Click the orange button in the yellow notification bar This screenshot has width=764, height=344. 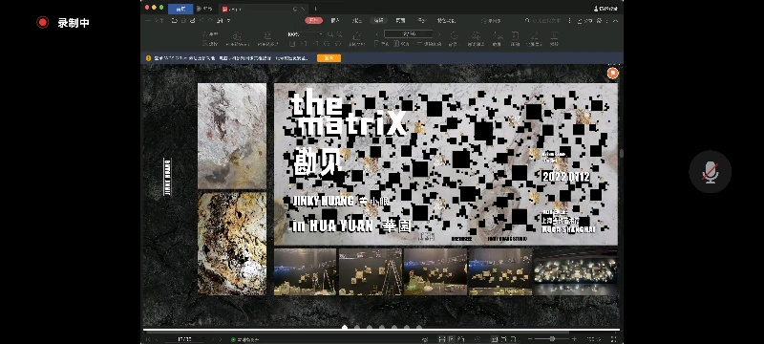click(329, 58)
